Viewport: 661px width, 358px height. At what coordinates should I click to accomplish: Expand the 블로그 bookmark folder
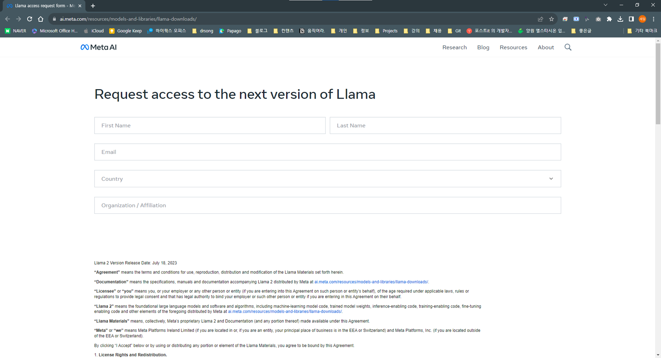(257, 31)
